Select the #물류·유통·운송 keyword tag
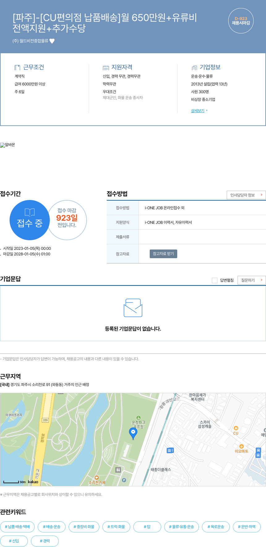 [182, 527]
